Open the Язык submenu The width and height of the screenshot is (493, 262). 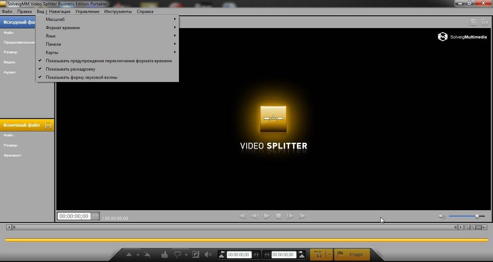coord(107,36)
